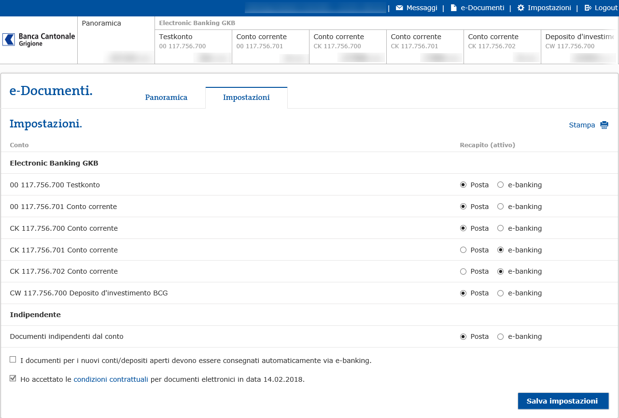Click the printer icon next to Stampa
Viewport: 619px width, 418px height.
pyautogui.click(x=604, y=125)
